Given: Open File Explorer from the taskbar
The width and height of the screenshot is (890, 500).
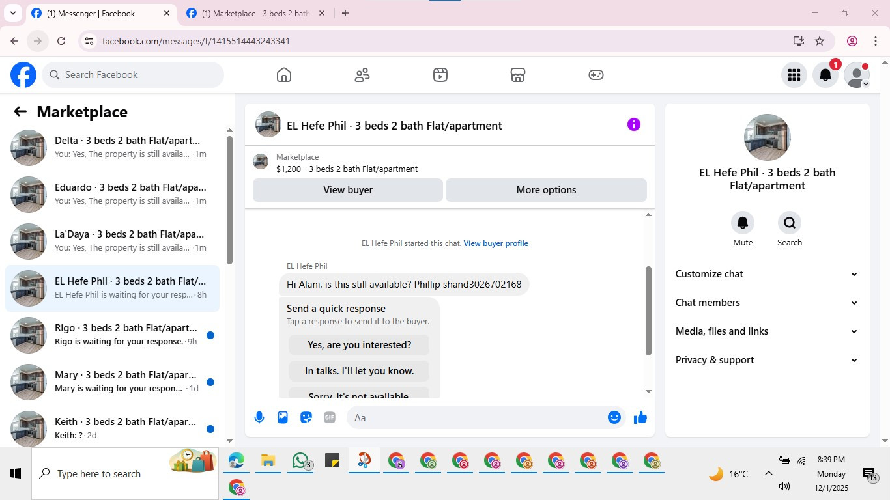Looking at the screenshot, I should (268, 461).
